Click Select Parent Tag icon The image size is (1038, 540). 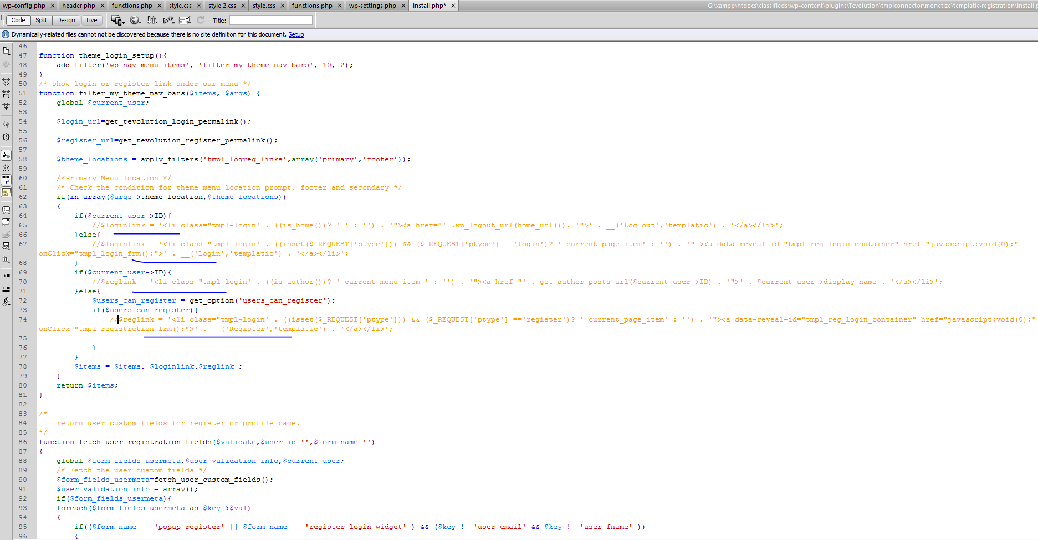pos(6,125)
